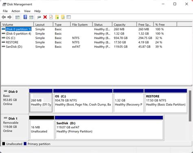Click the disk icon next to Disk 1
This screenshot has height=153, width=193.
pyautogui.click(x=5, y=118)
